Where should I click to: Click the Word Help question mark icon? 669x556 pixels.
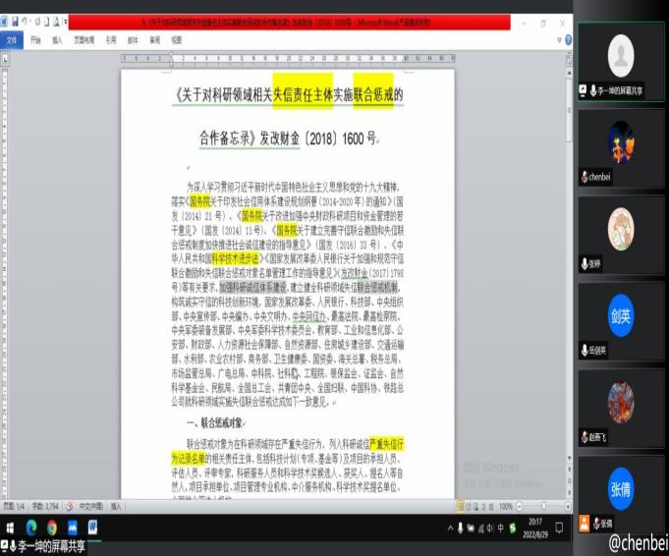click(568, 40)
